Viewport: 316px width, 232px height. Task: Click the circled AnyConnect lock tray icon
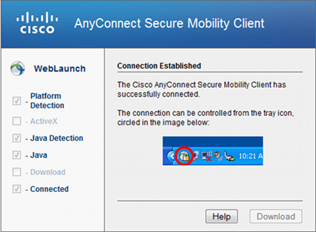click(x=184, y=156)
